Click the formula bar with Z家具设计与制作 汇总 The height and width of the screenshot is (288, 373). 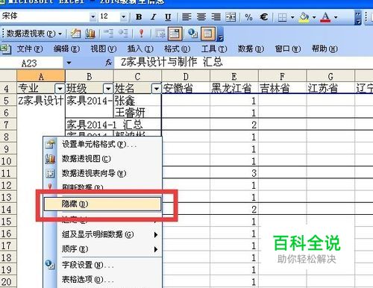(x=244, y=62)
